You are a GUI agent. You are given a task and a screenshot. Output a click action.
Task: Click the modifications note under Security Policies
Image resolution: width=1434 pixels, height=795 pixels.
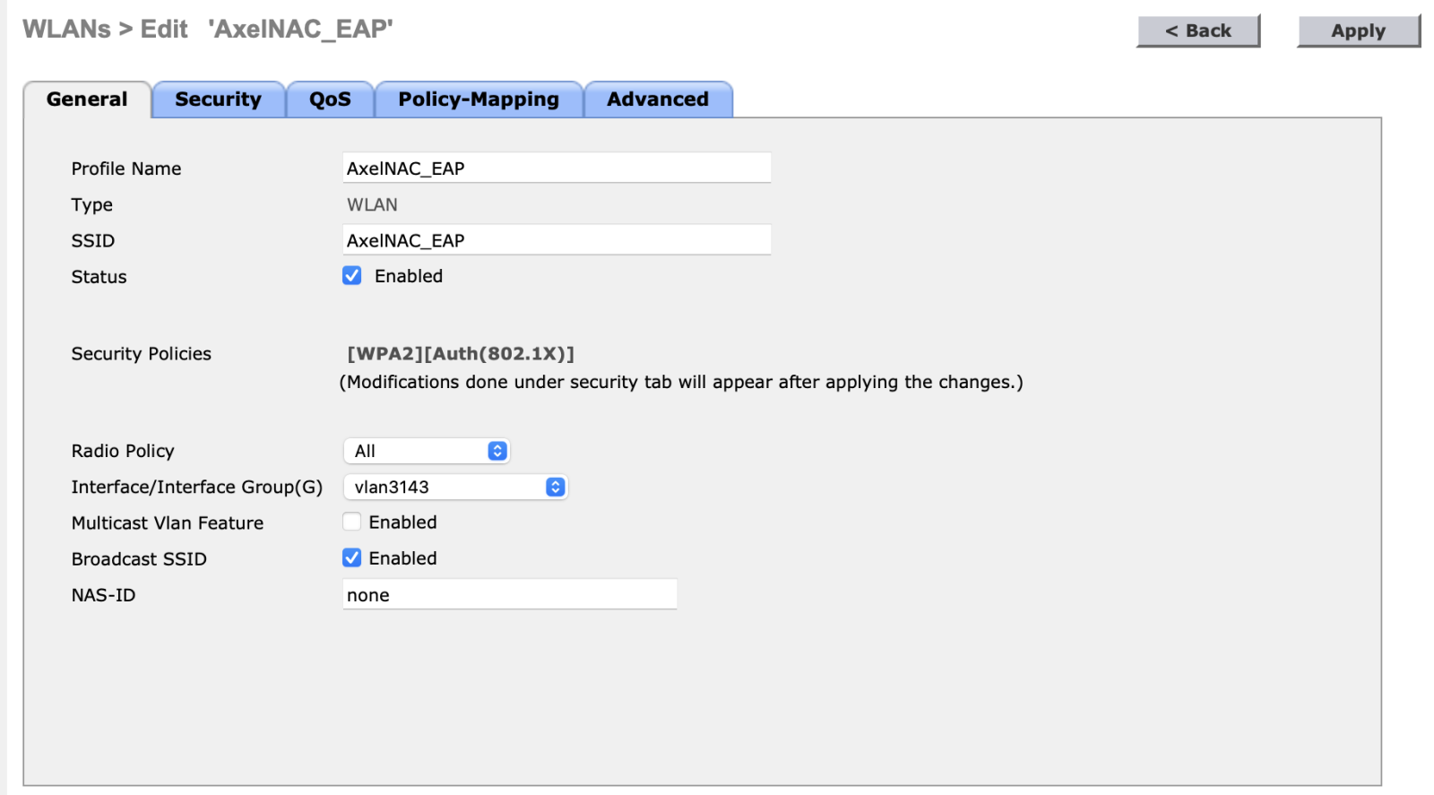pyautogui.click(x=681, y=383)
